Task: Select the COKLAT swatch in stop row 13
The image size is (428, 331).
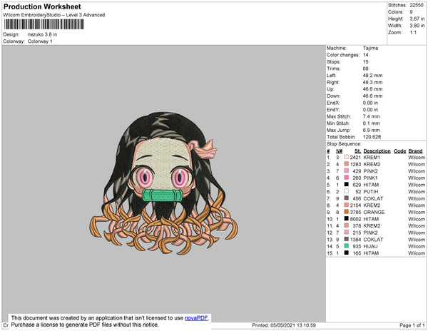Action: (x=347, y=239)
